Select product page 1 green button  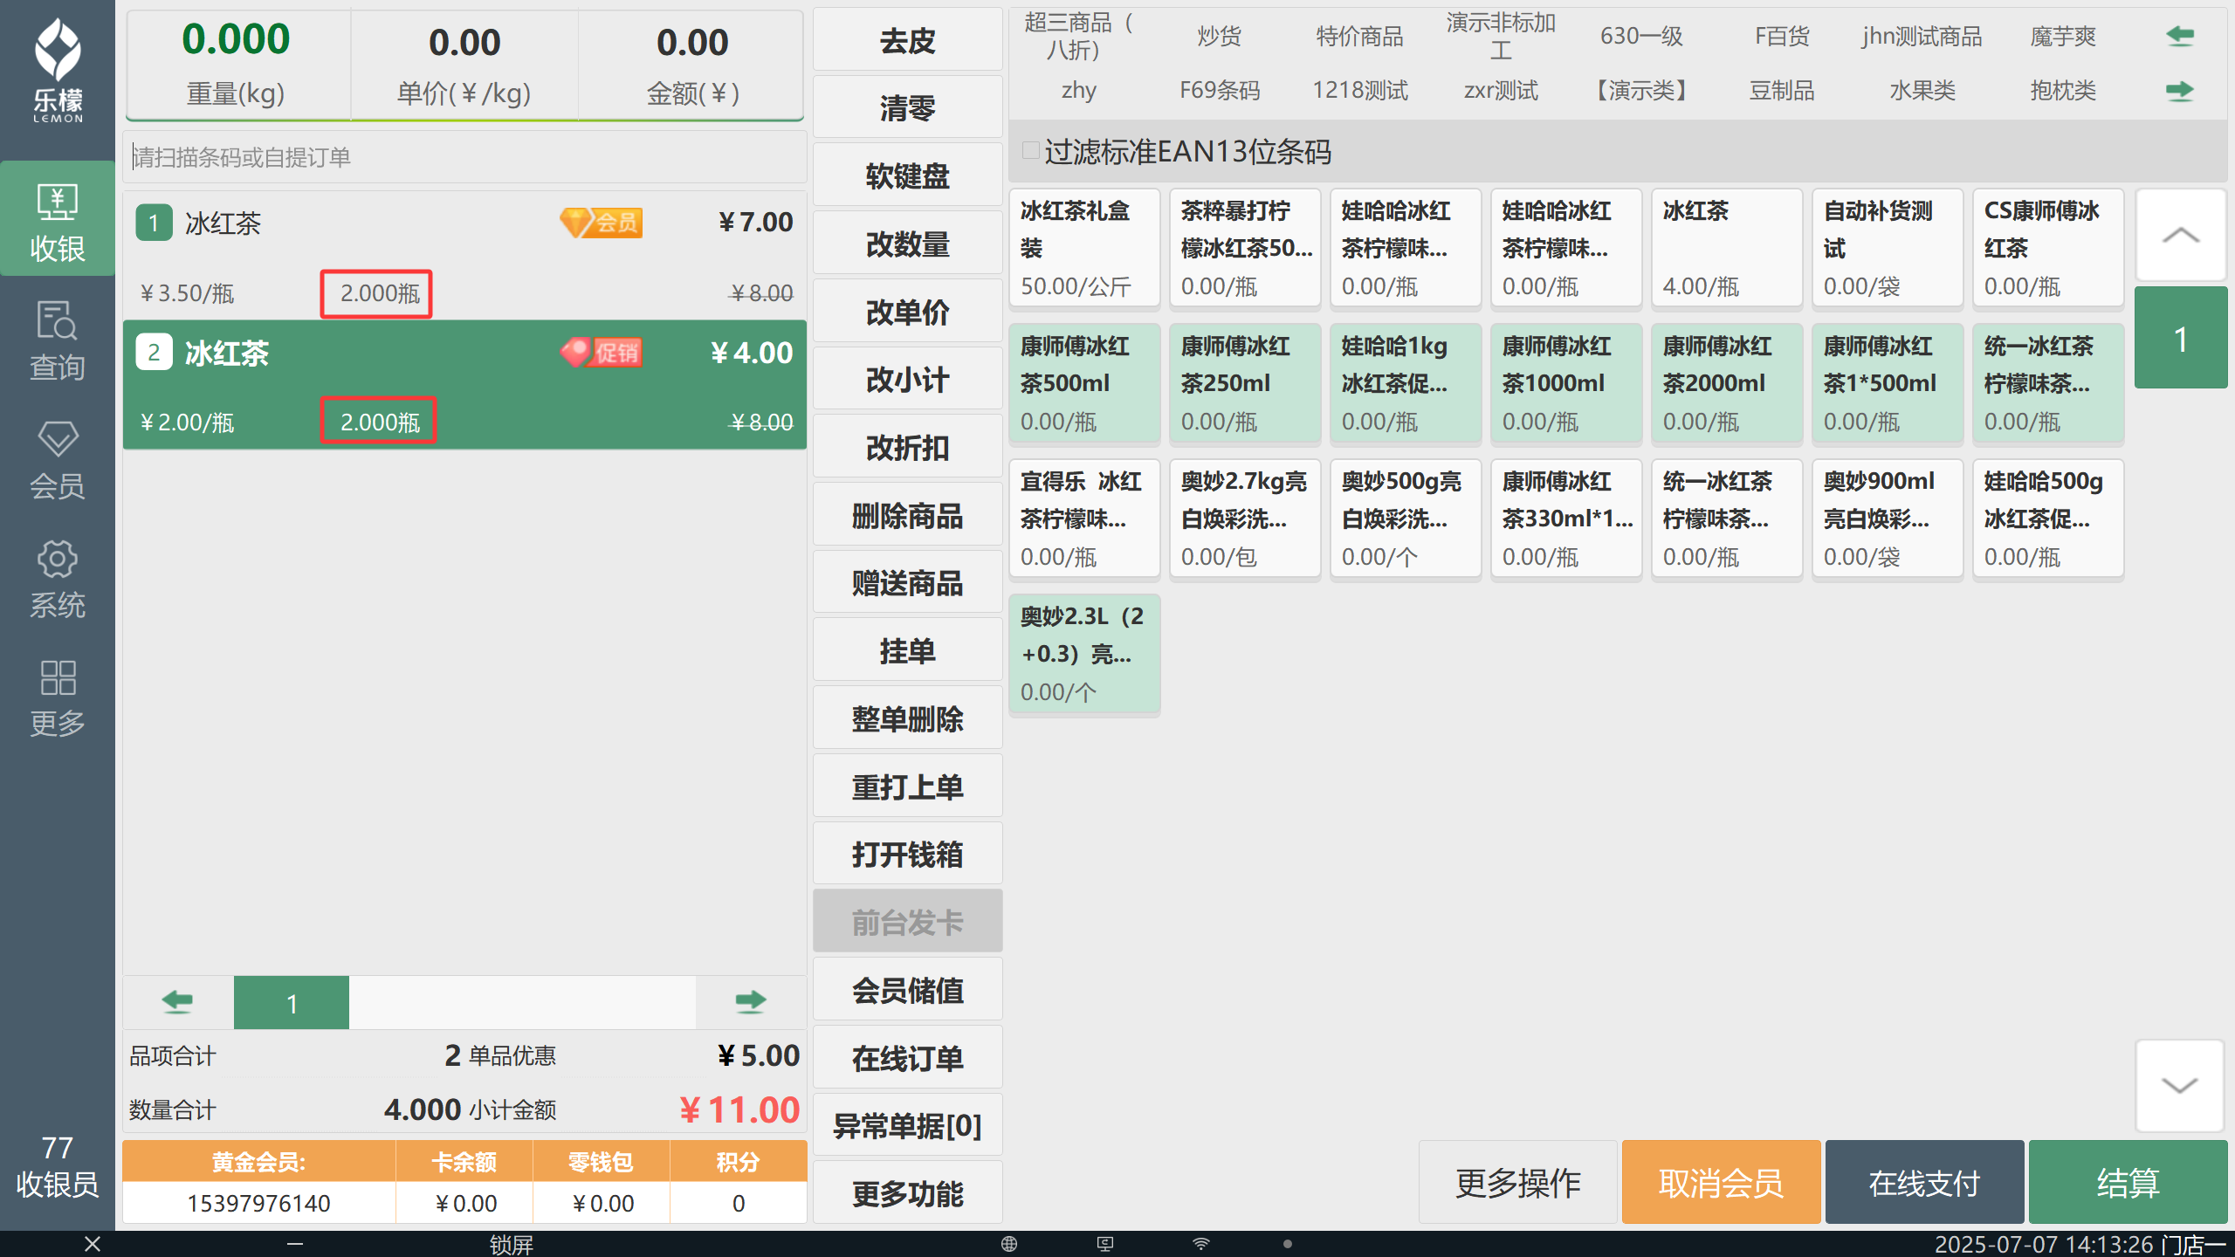coord(2180,338)
